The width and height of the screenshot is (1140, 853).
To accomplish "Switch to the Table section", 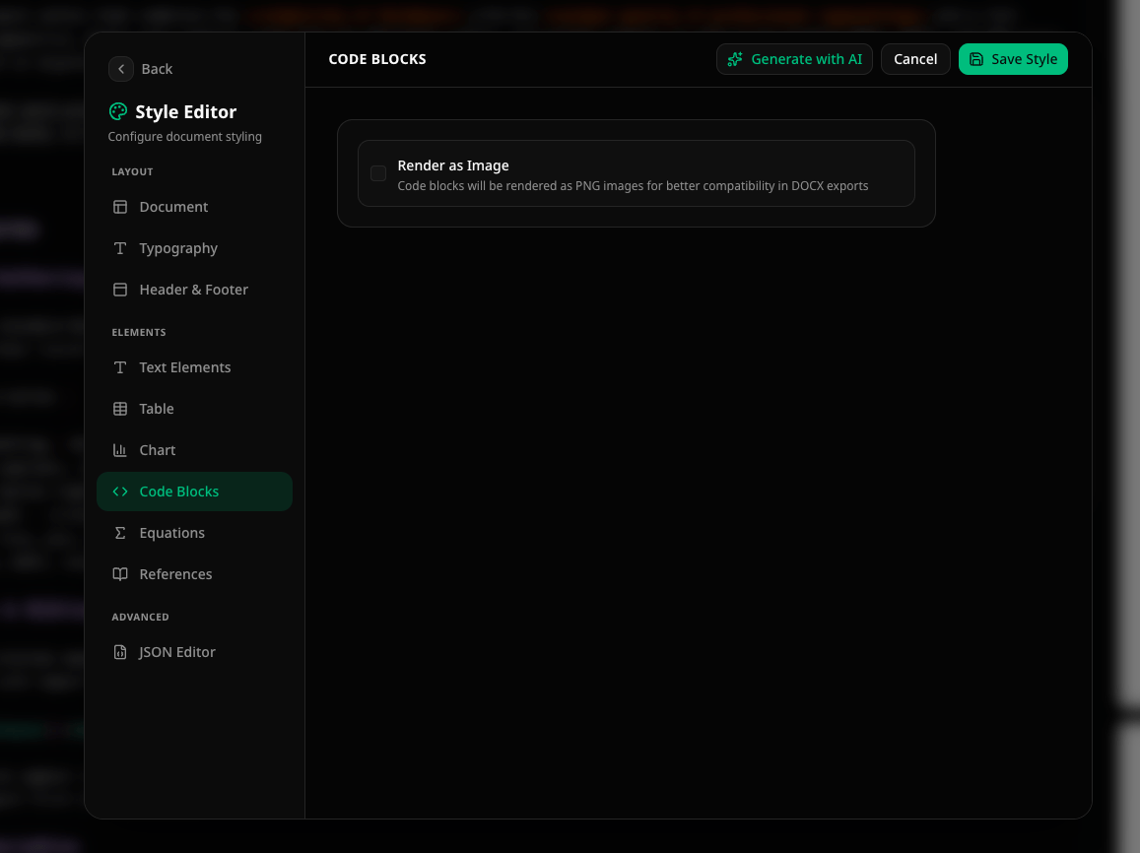I will [194, 409].
